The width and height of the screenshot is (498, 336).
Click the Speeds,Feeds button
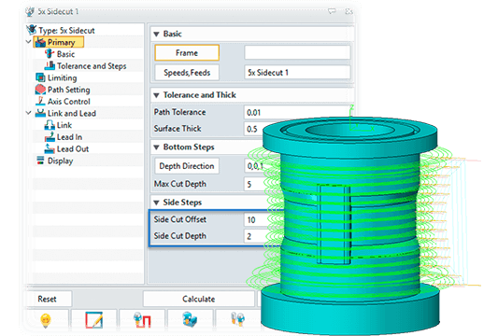(187, 73)
